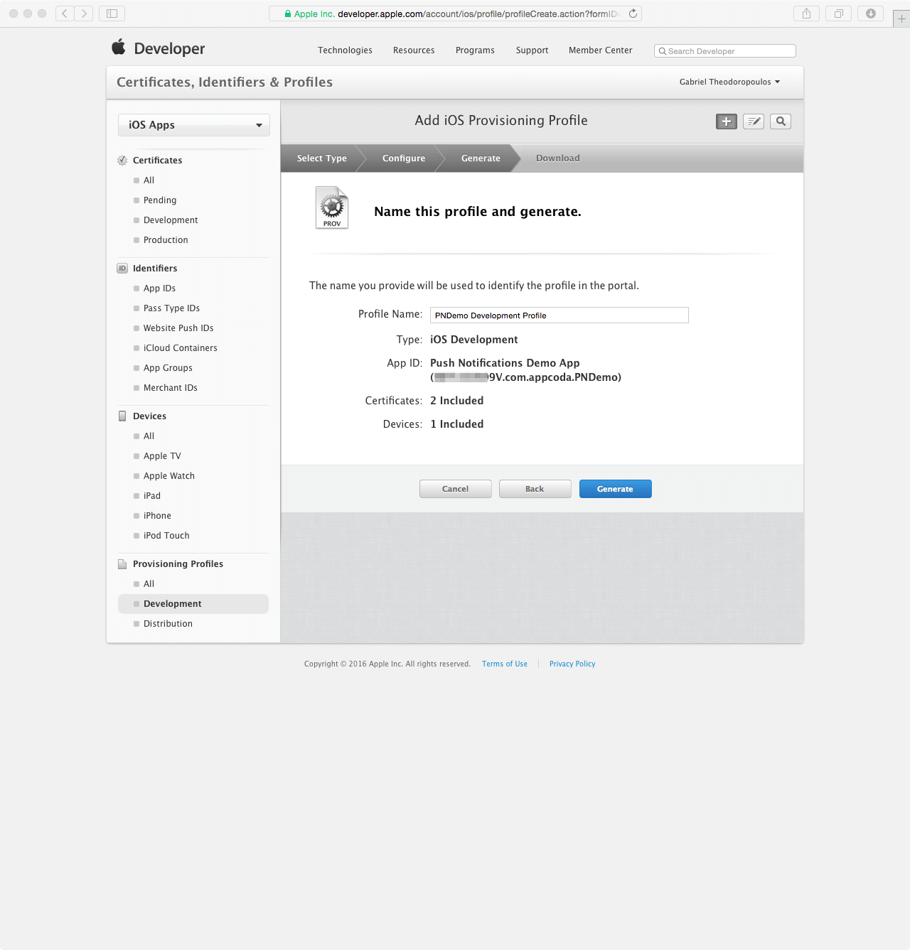Show all tabs overview icon
This screenshot has width=910, height=950.
pyautogui.click(x=838, y=14)
